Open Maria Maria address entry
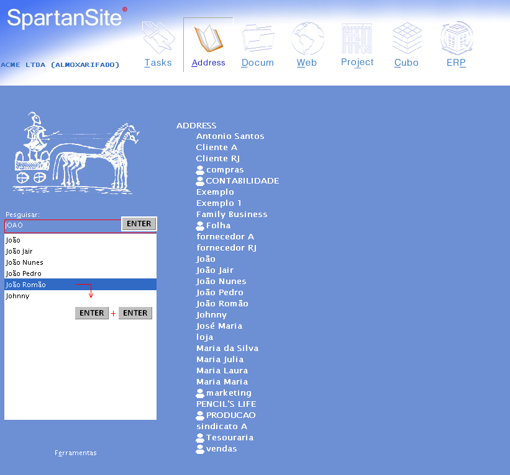This screenshot has height=475, width=510. 222,382
